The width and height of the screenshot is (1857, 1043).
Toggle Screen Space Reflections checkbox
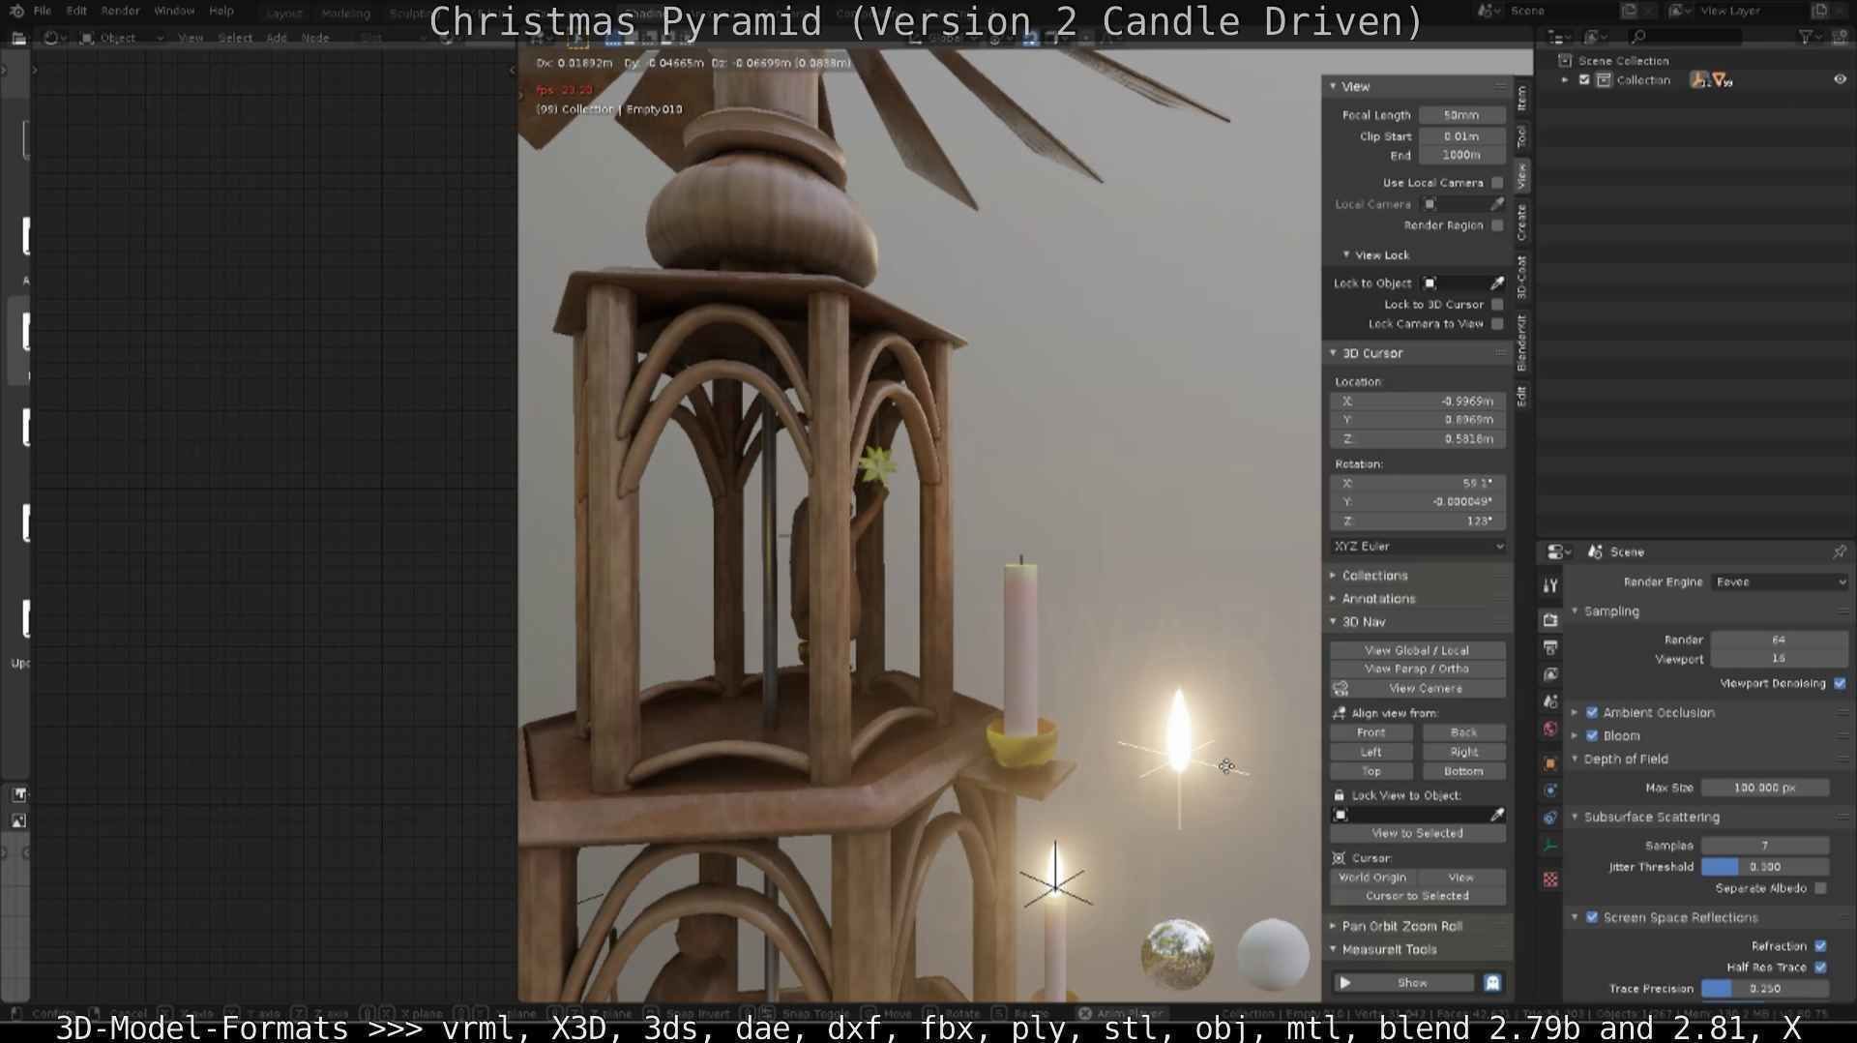point(1592,918)
